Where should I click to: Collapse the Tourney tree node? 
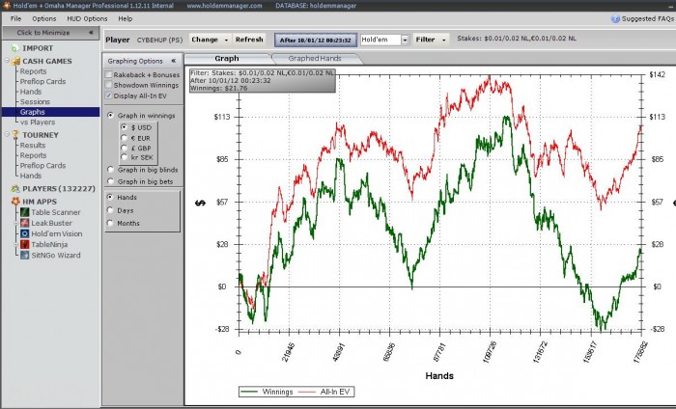coord(8,134)
